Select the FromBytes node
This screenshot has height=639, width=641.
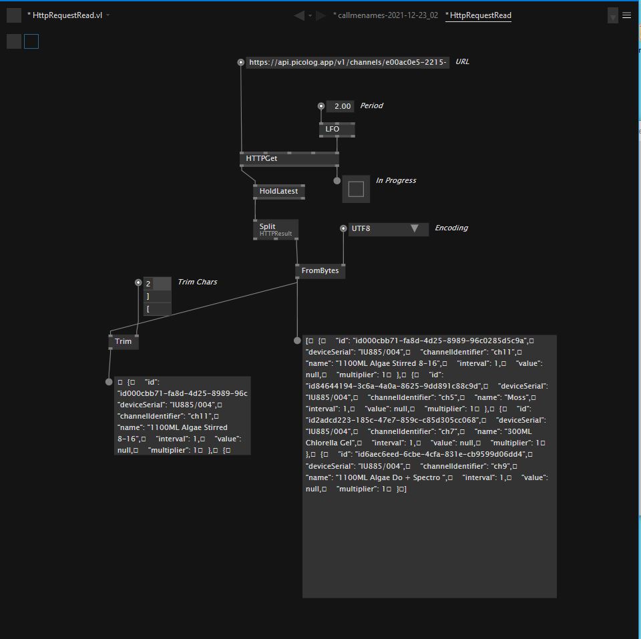(320, 271)
